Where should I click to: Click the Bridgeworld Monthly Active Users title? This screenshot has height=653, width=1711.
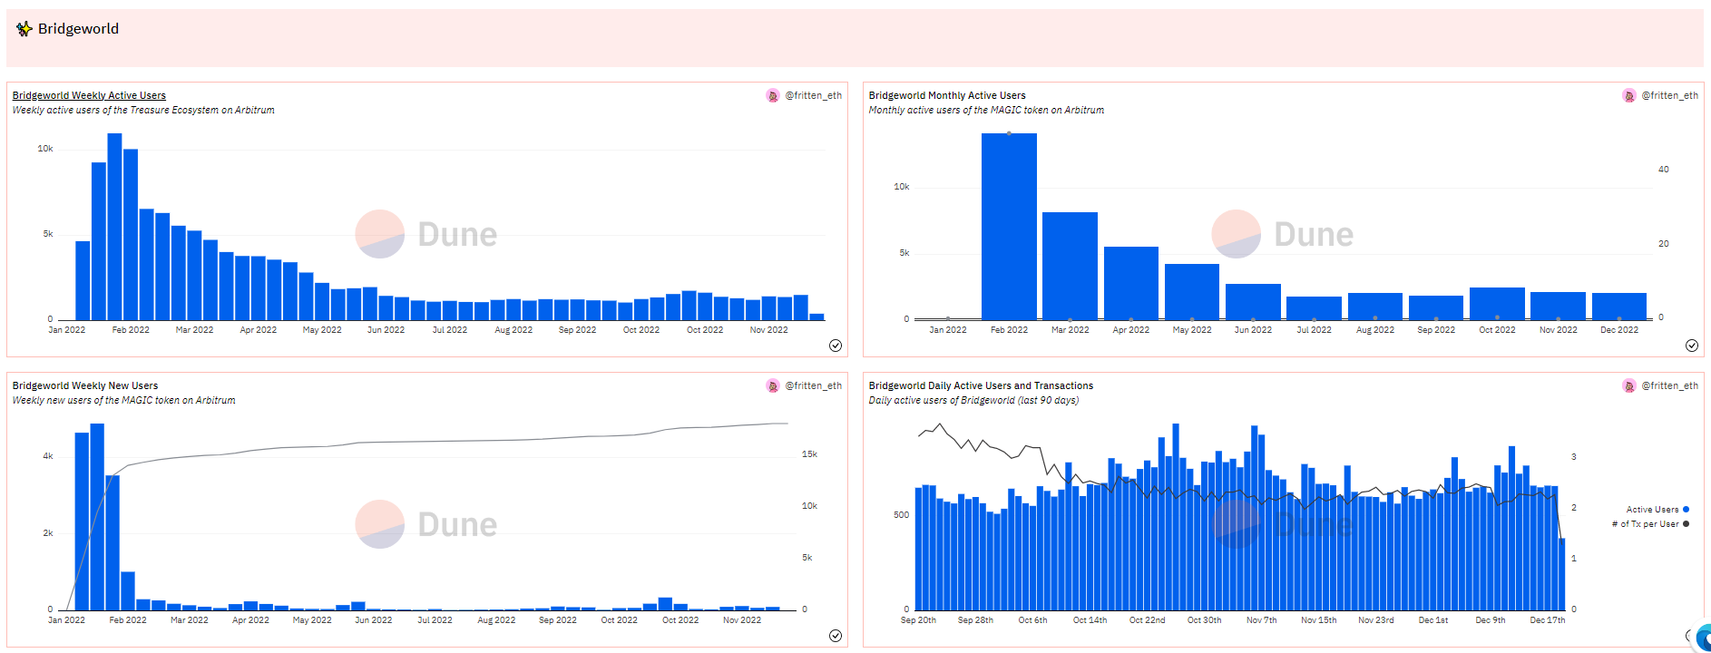pos(947,95)
